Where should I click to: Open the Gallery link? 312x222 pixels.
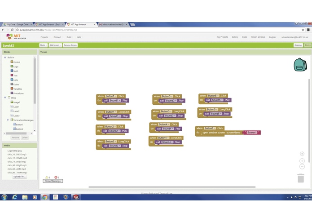point(235,37)
